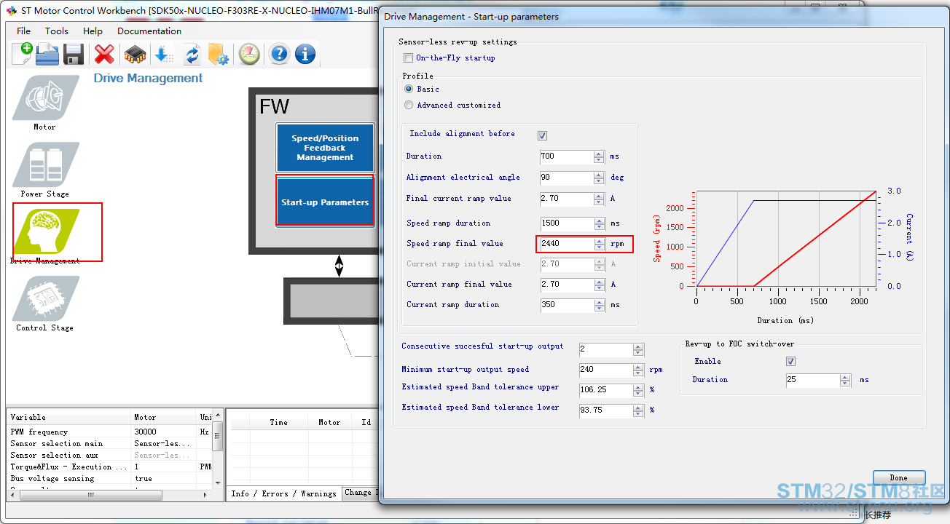Click up arrow of Speed ramp final value
Image resolution: width=950 pixels, height=524 pixels.
click(x=599, y=241)
